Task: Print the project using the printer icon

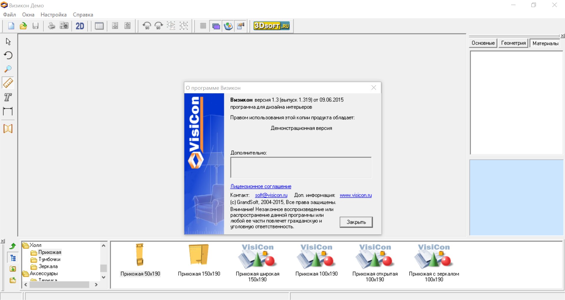Action: pyautogui.click(x=52, y=26)
